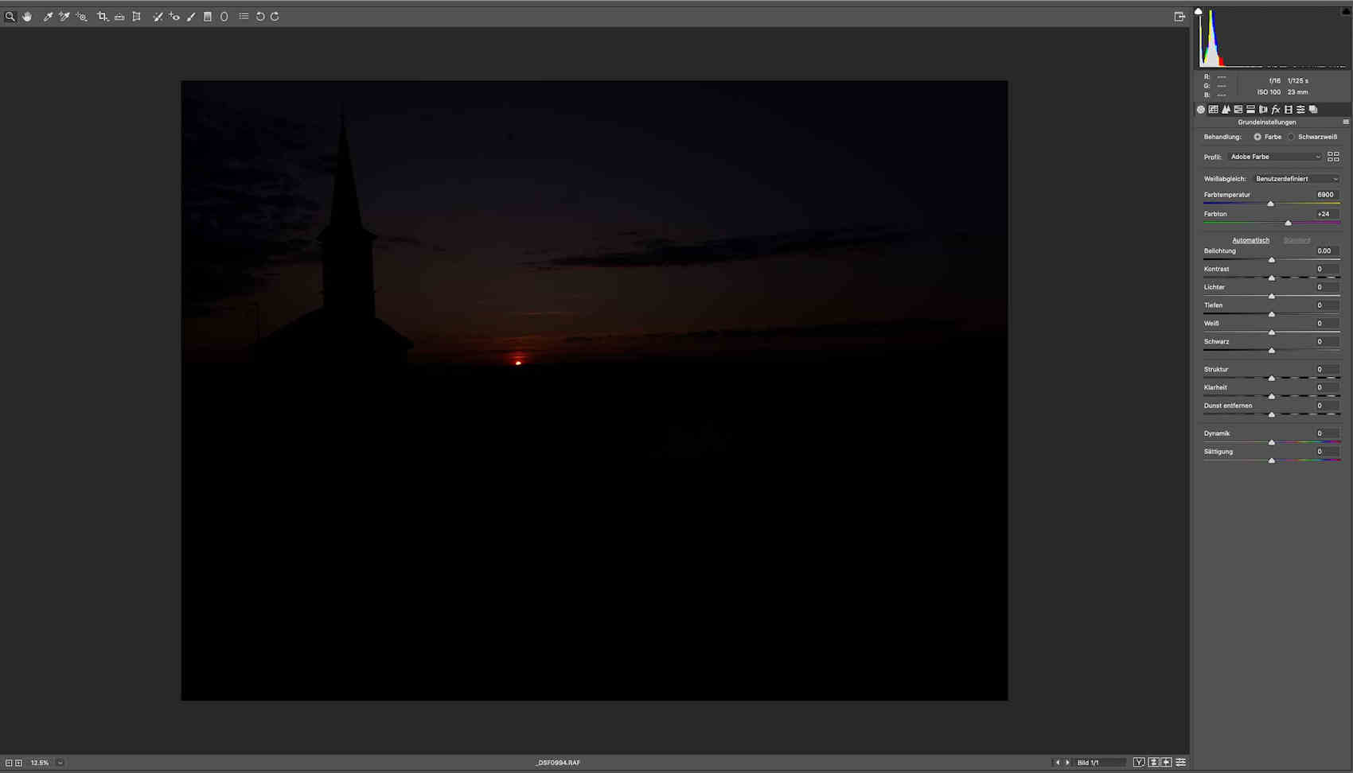Open the Grundeinstellungen panel flyout menu

pos(1346,122)
